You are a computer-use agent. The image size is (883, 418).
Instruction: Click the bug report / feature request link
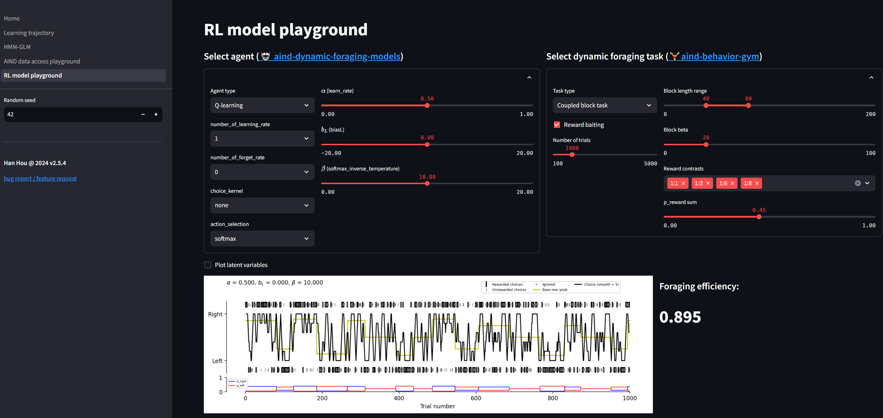click(40, 178)
